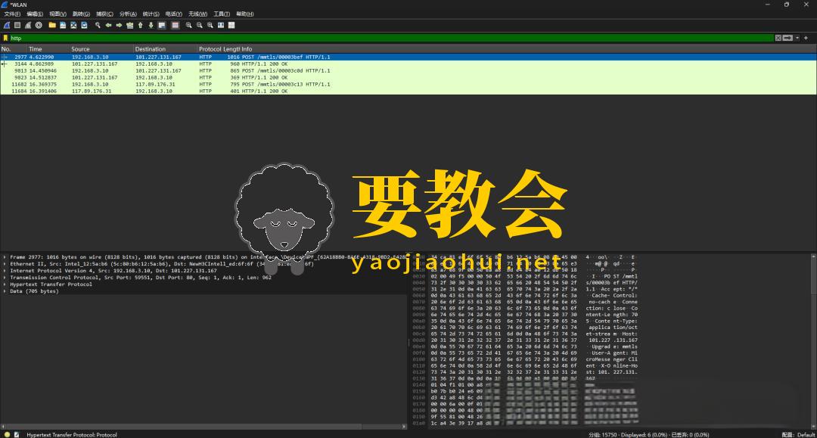Screen dimensions: 817x438
Task: Open the 统计(S) menu
Action: point(151,14)
